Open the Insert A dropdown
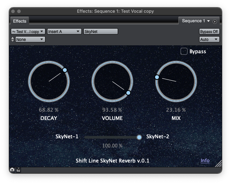Screen dimensions: 231x184 (x=64, y=31)
